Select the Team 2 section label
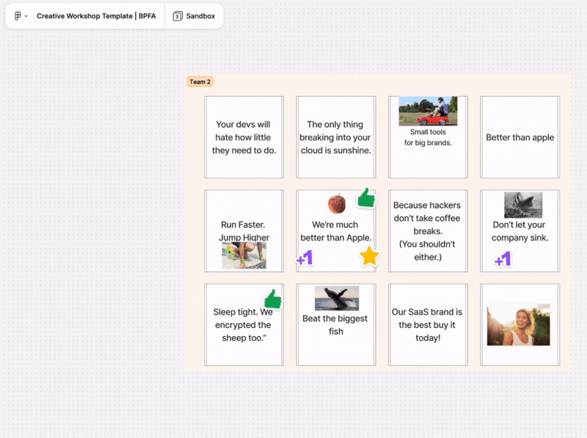Image resolution: width=587 pixels, height=438 pixels. (200, 81)
